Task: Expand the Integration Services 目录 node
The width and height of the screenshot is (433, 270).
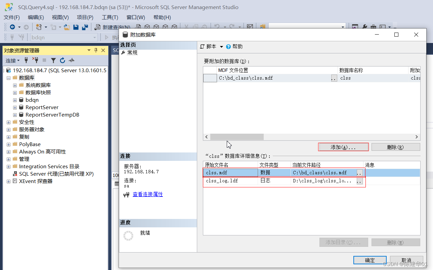Action: pos(8,167)
